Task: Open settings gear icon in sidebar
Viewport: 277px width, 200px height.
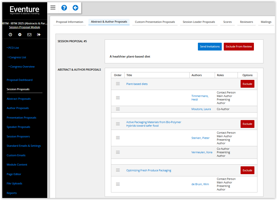Action: coord(20,35)
